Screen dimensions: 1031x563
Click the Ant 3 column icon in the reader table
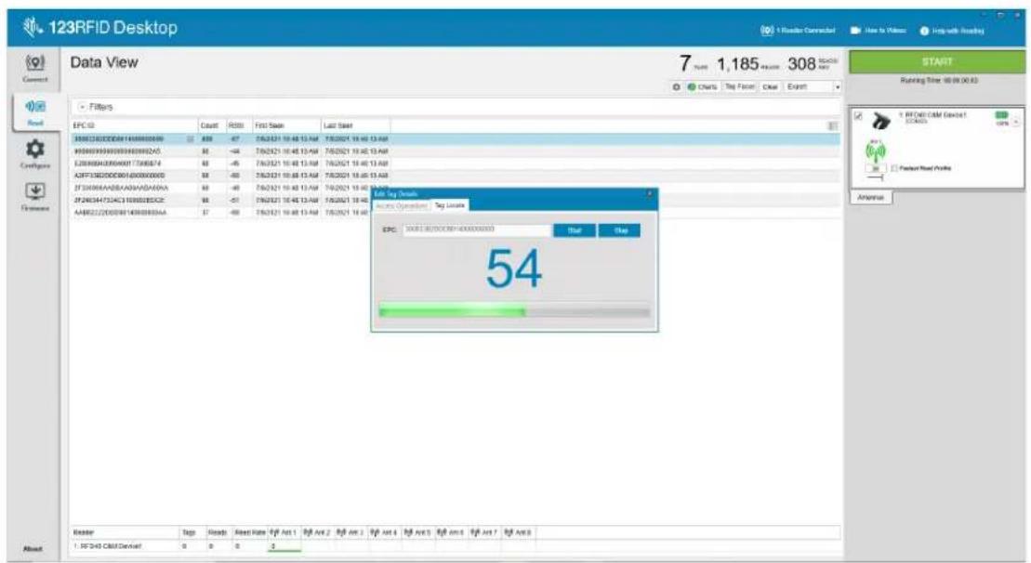341,532
